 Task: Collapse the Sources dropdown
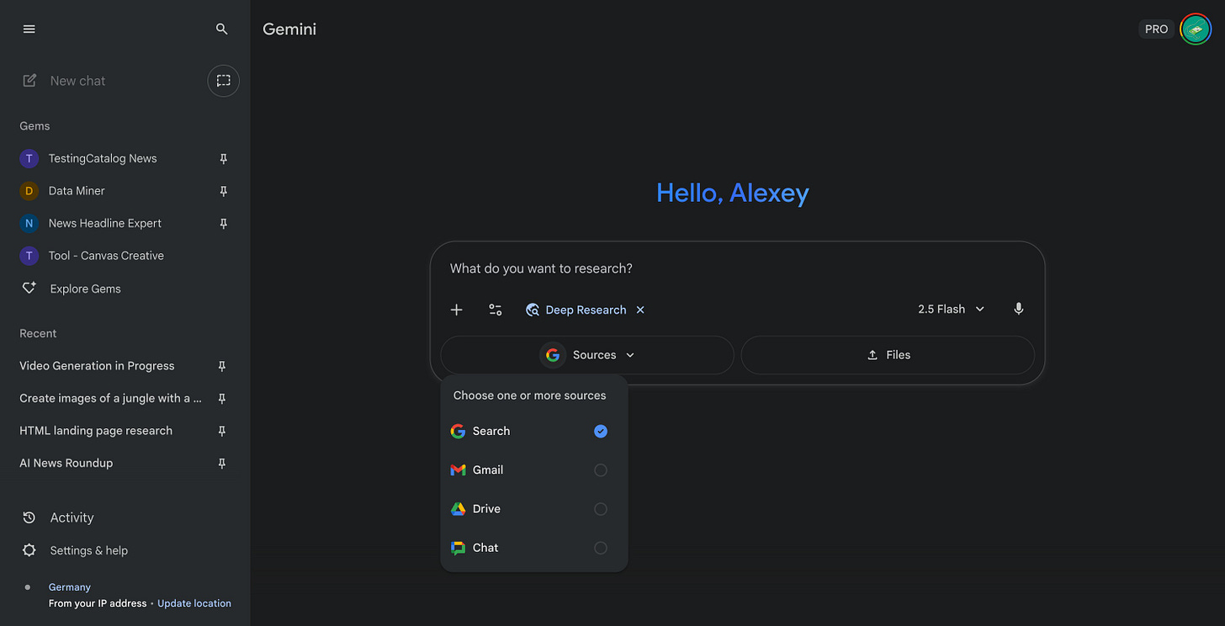pos(587,355)
